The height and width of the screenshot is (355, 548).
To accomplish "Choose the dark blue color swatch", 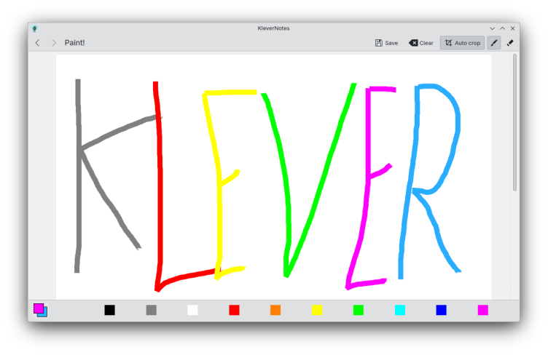I will click(441, 310).
